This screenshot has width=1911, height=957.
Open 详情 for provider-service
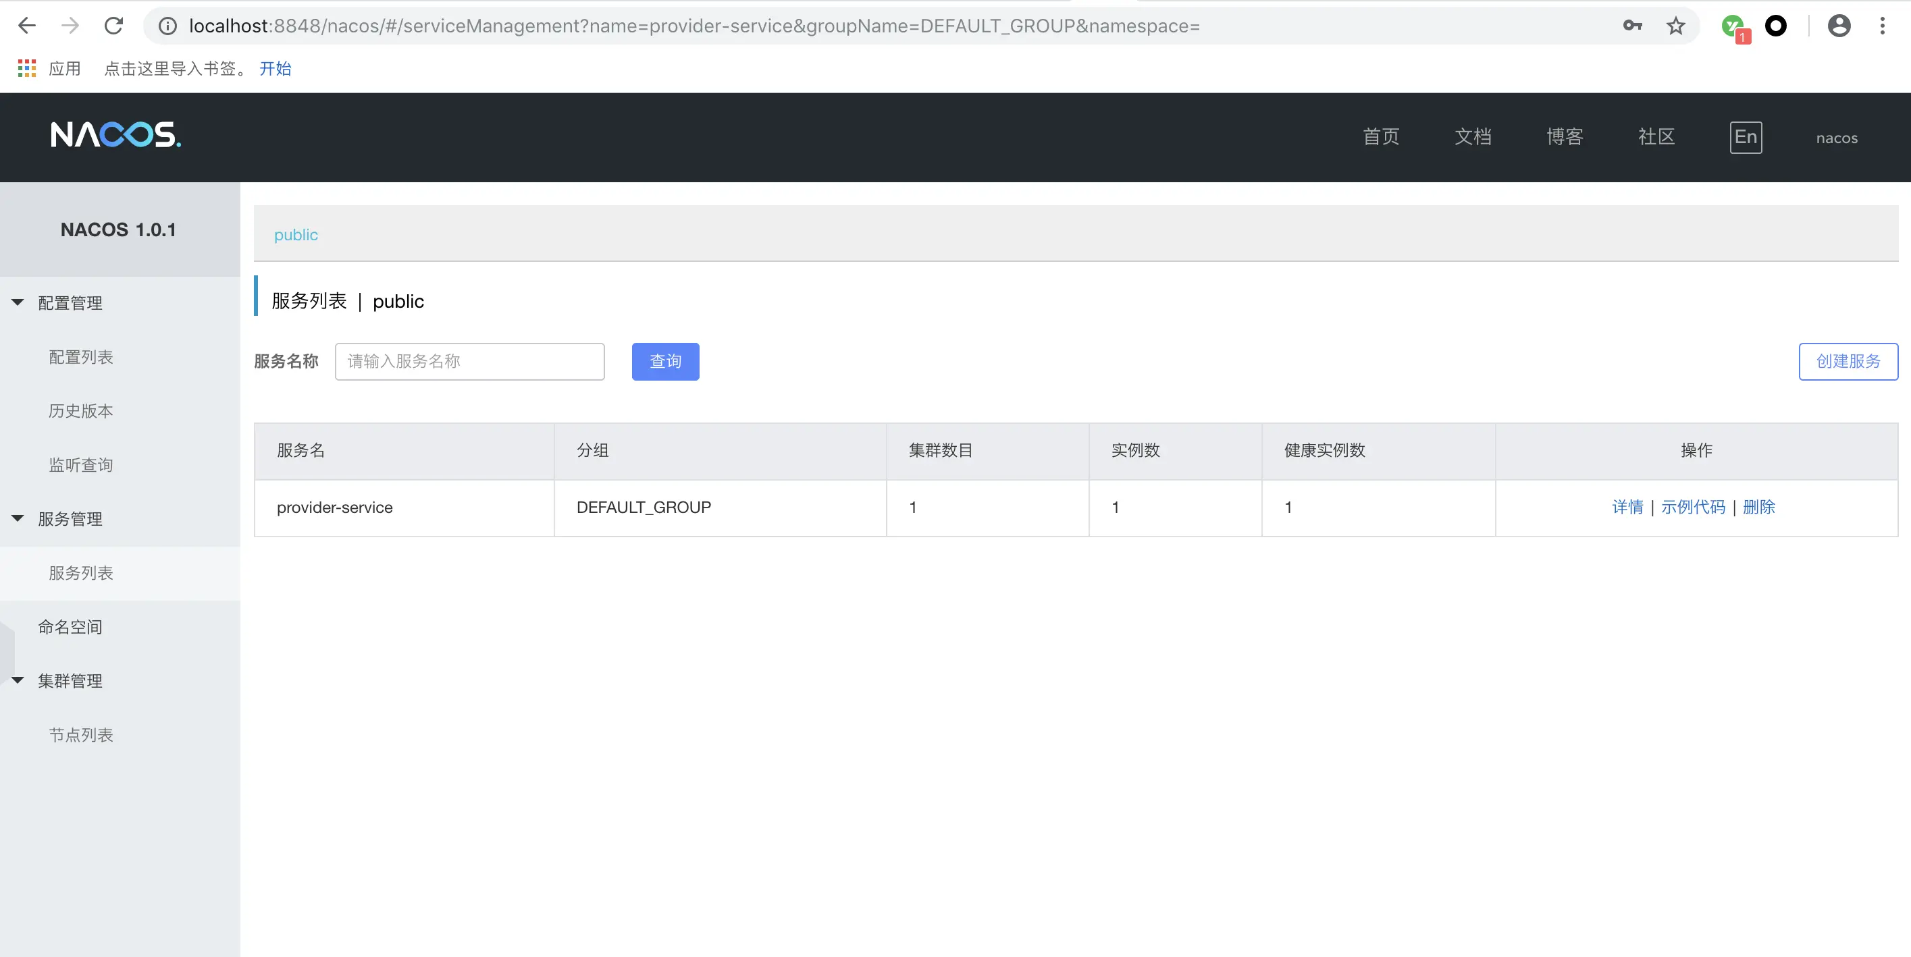(x=1627, y=507)
